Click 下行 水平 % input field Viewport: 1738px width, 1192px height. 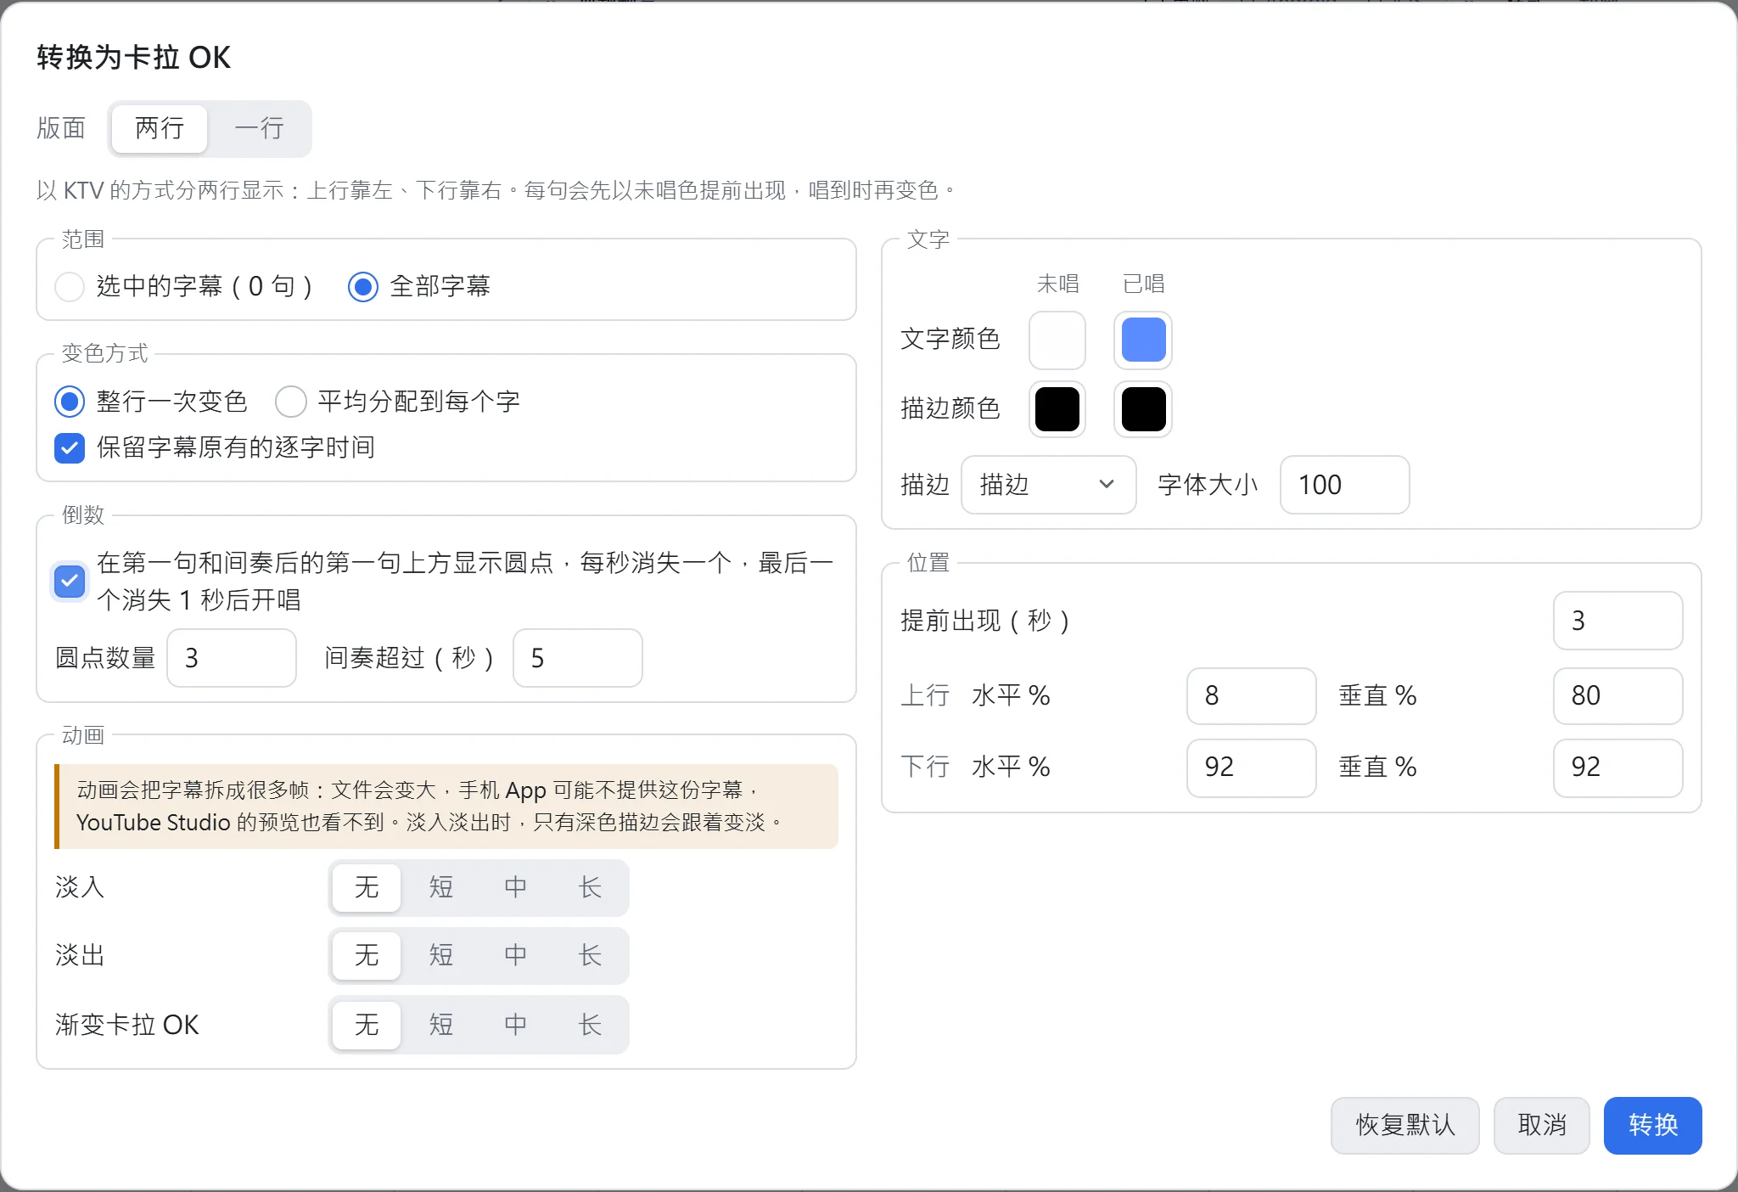click(x=1252, y=768)
